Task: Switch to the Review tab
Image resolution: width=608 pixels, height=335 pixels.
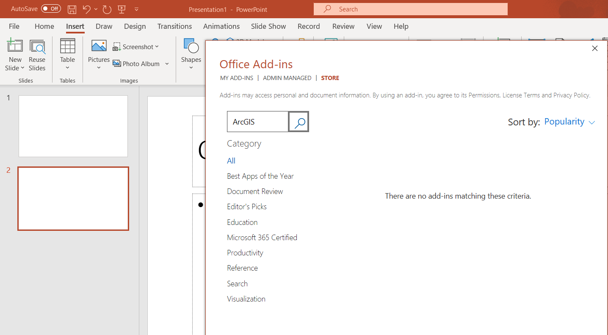Action: [343, 26]
